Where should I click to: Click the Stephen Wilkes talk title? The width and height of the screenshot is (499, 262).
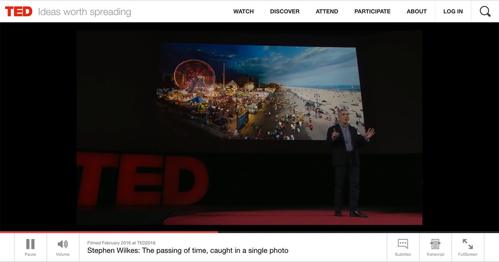pos(188,250)
